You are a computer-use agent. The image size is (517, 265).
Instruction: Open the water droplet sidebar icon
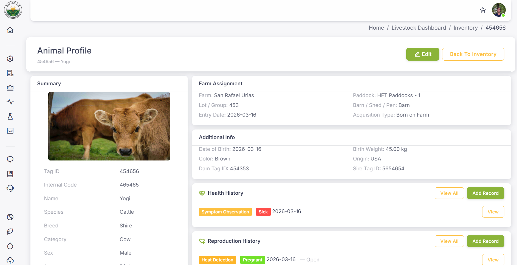tap(10, 246)
